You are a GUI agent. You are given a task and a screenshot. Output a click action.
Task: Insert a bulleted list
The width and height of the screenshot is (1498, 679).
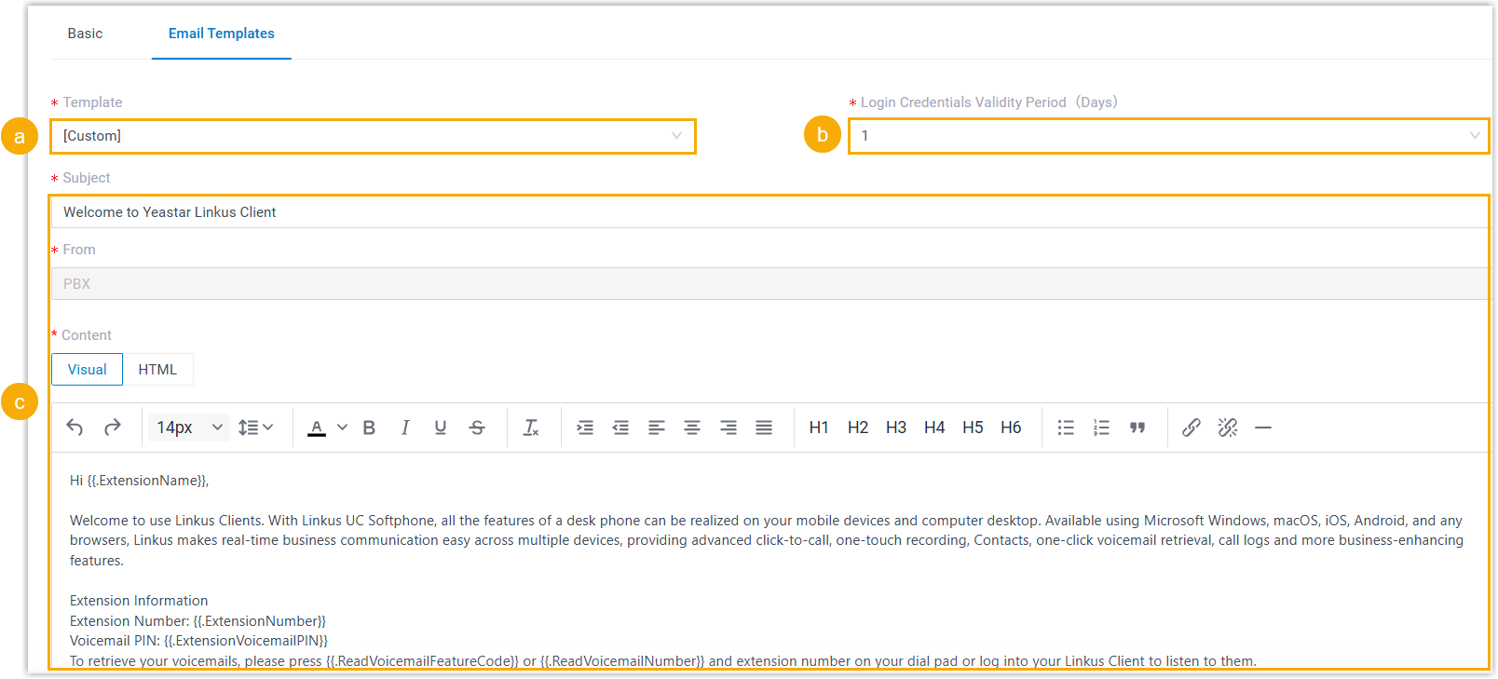click(1066, 428)
